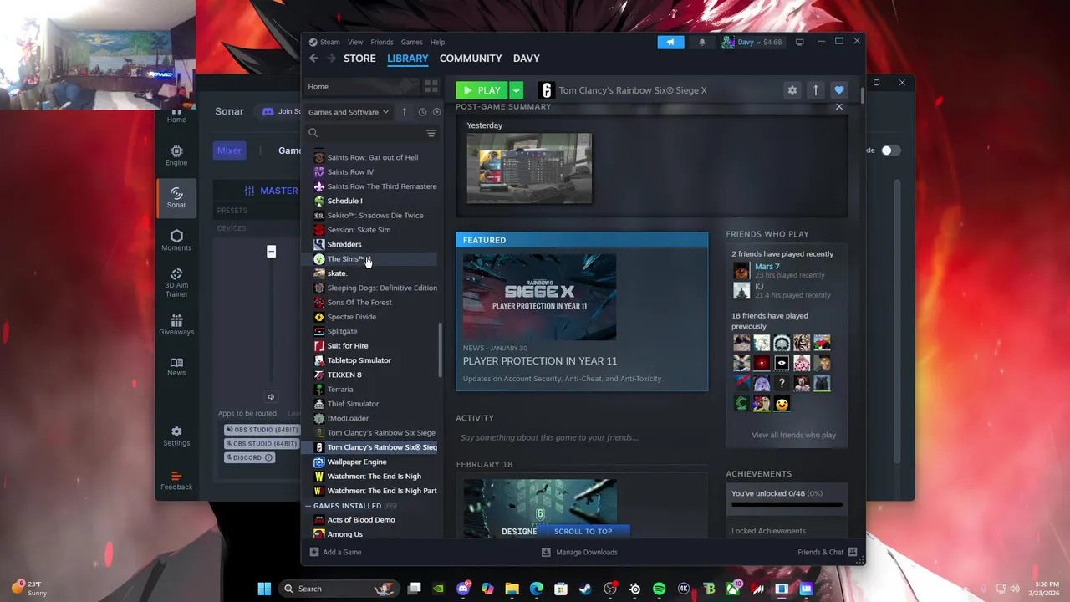Click Add a Game
The width and height of the screenshot is (1070, 602).
335,552
